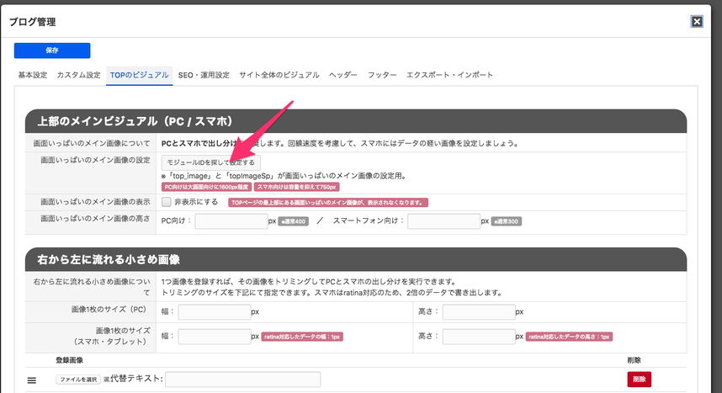Close the ブログ管理 dialog
The height and width of the screenshot is (393, 722).
[x=697, y=22]
